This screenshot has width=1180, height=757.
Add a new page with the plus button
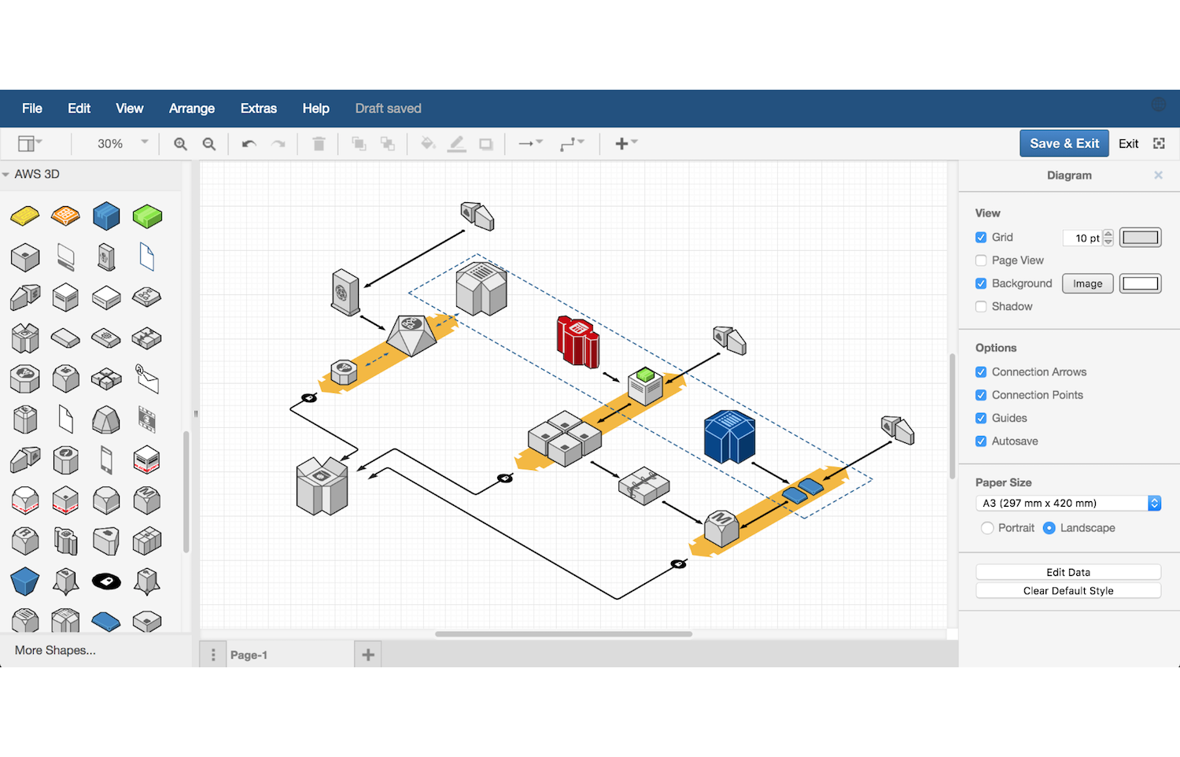367,654
